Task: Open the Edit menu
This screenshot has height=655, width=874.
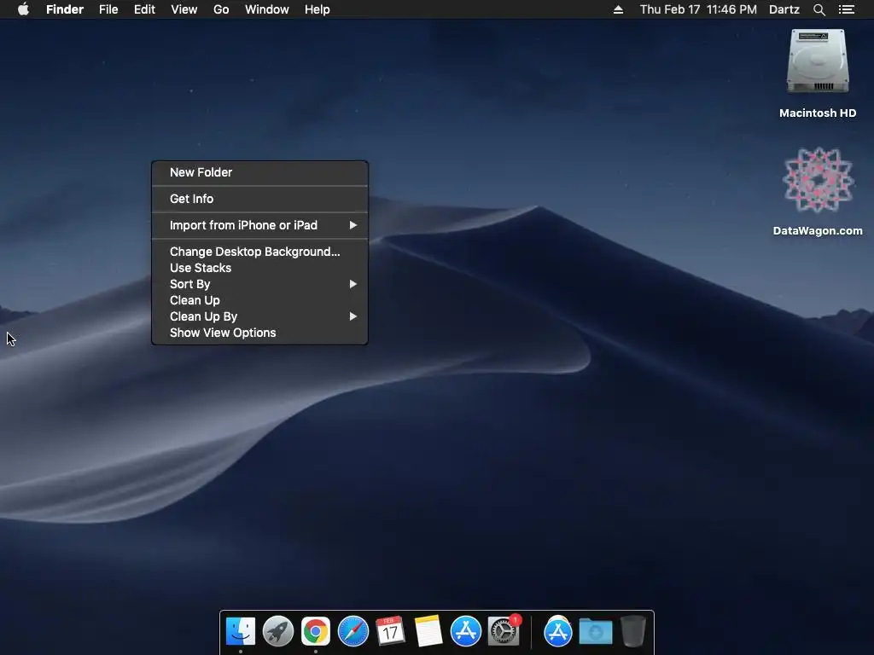Action: point(144,9)
